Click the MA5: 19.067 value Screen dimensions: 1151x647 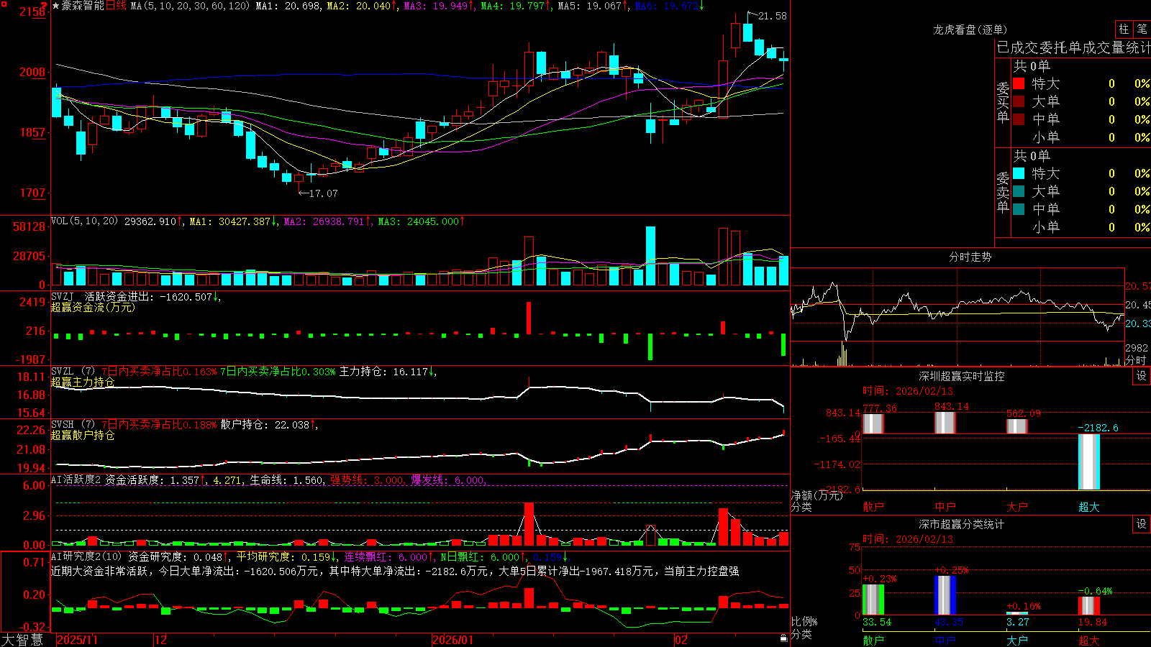[589, 6]
